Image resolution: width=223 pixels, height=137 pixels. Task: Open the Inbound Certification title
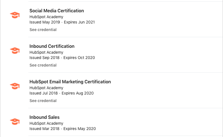52,46
